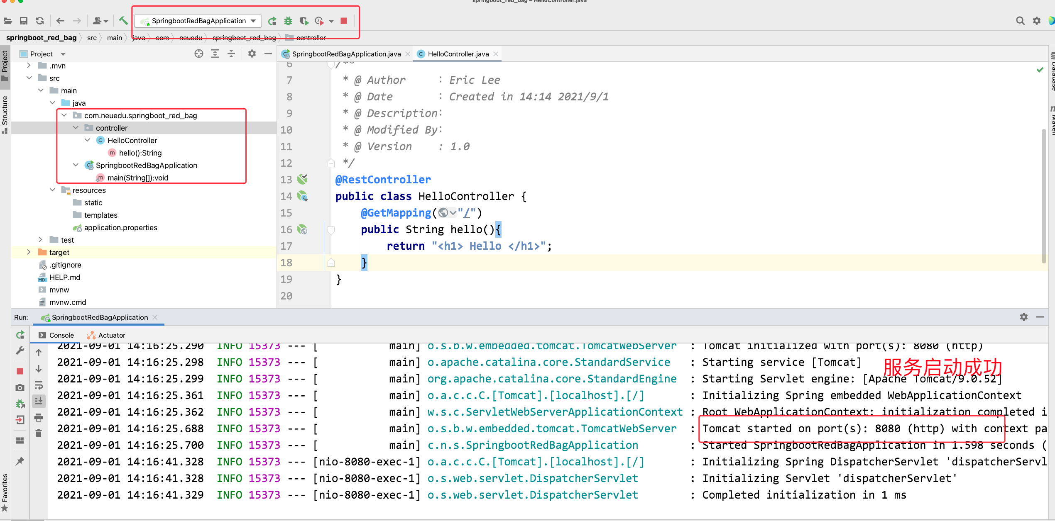Build project with the green hammer
The width and height of the screenshot is (1055, 521).
[123, 20]
